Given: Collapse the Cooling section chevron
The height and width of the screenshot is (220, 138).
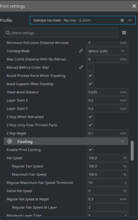Looking at the screenshot, I should tap(123, 141).
